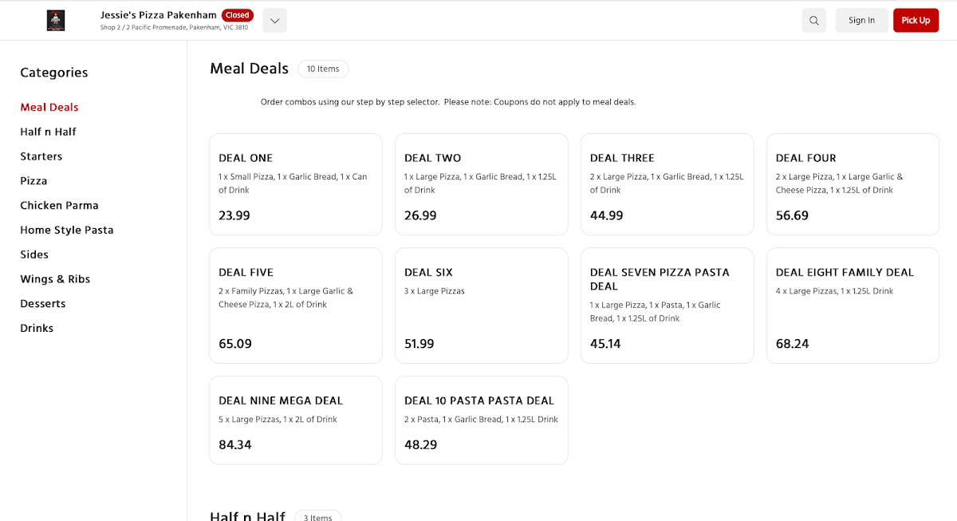Click the 26.99 price
This screenshot has height=521, width=957.
tap(420, 215)
